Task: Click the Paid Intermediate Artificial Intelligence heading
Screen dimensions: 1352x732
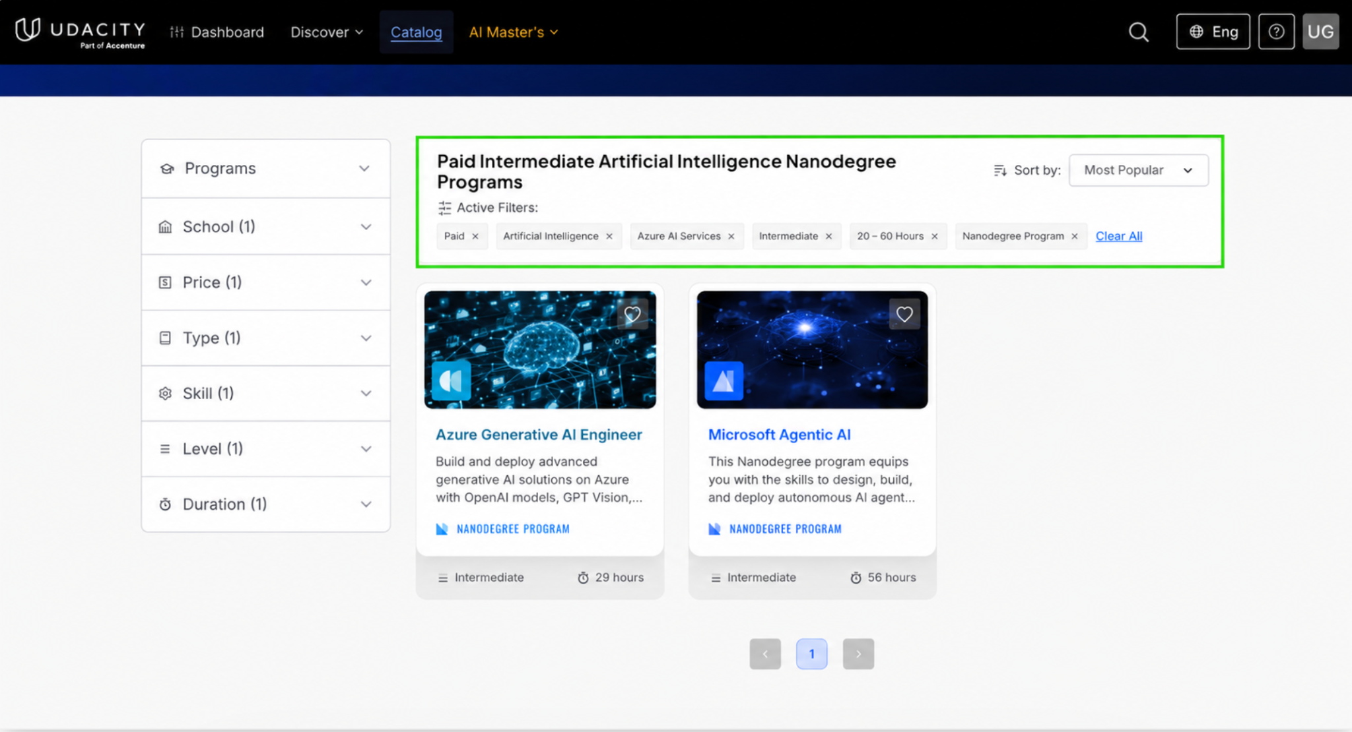Action: (667, 171)
